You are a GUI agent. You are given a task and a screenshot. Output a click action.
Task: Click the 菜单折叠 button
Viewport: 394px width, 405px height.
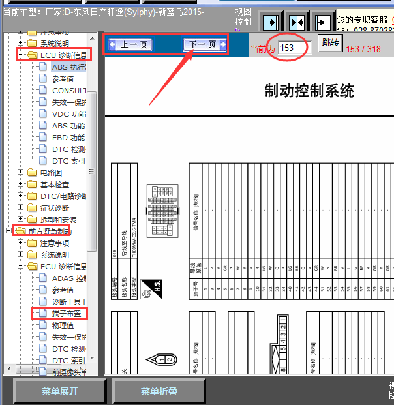coord(159,391)
